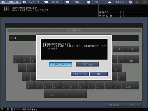The image size is (148, 111).
Task: Click the clock icon showing 11:21
Action: coord(2,109)
